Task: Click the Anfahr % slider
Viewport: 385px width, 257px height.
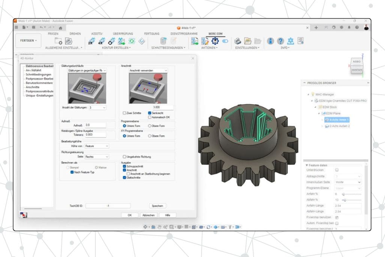Action: [x=352, y=194]
